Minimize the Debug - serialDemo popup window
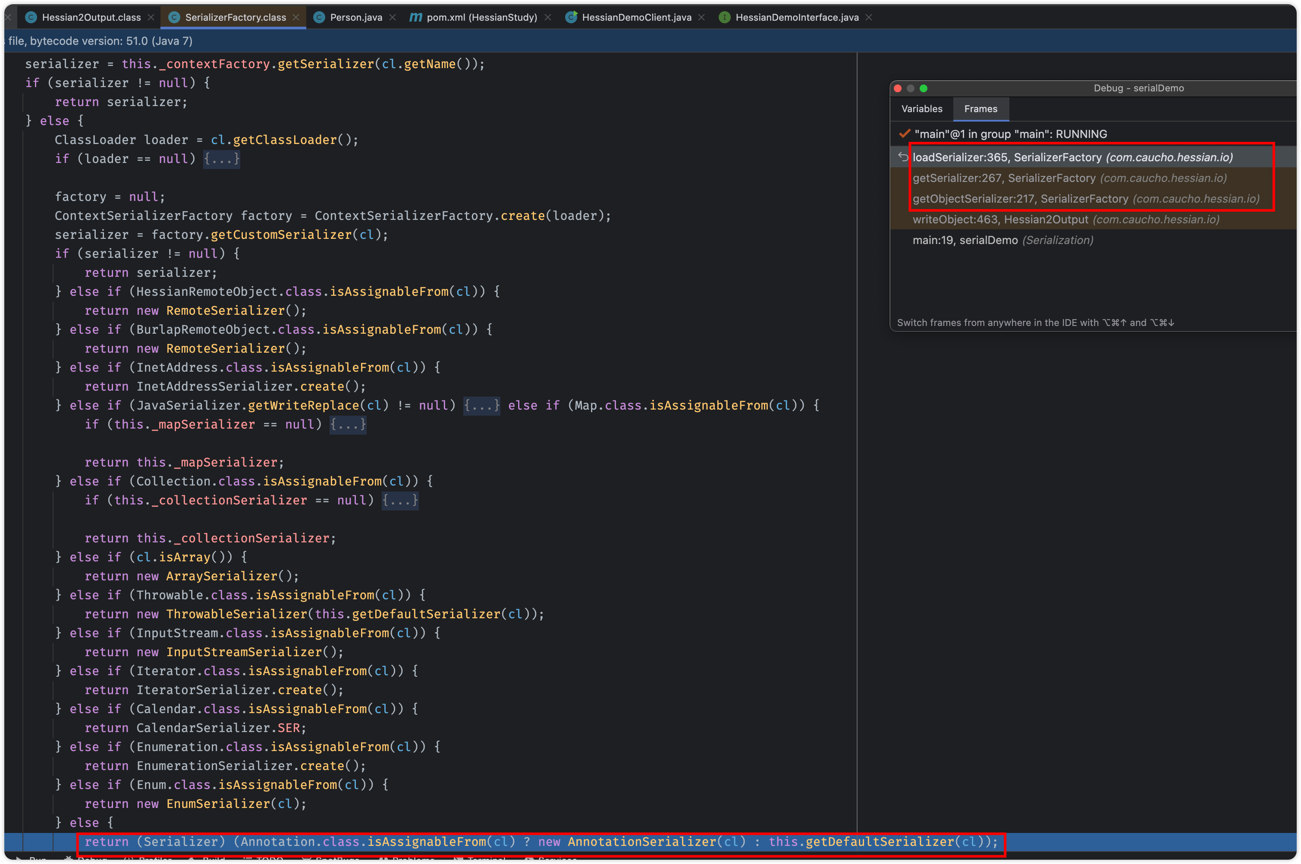The width and height of the screenshot is (1301, 864). [x=911, y=88]
